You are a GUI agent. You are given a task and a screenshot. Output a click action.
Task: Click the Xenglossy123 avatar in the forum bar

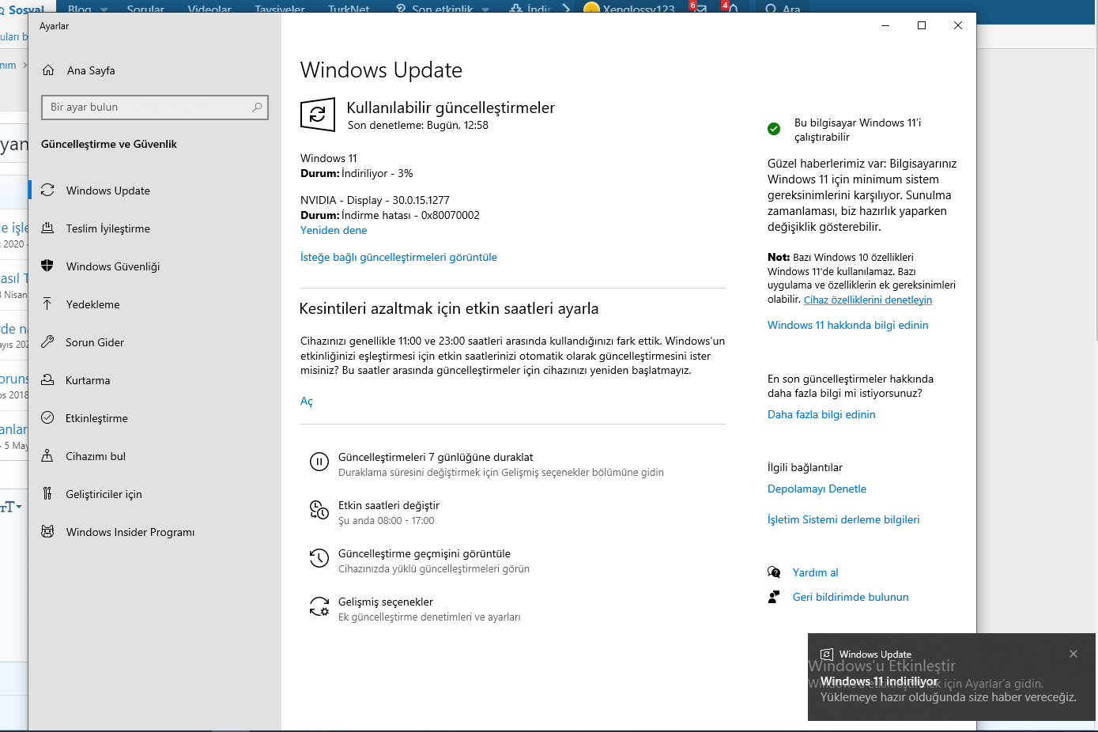click(x=591, y=9)
